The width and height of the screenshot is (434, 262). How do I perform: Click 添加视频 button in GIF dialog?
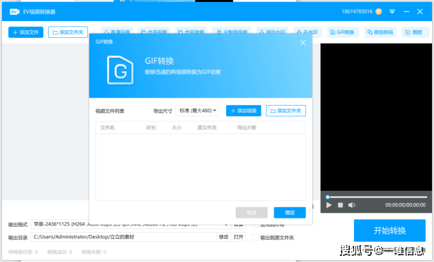tap(244, 110)
